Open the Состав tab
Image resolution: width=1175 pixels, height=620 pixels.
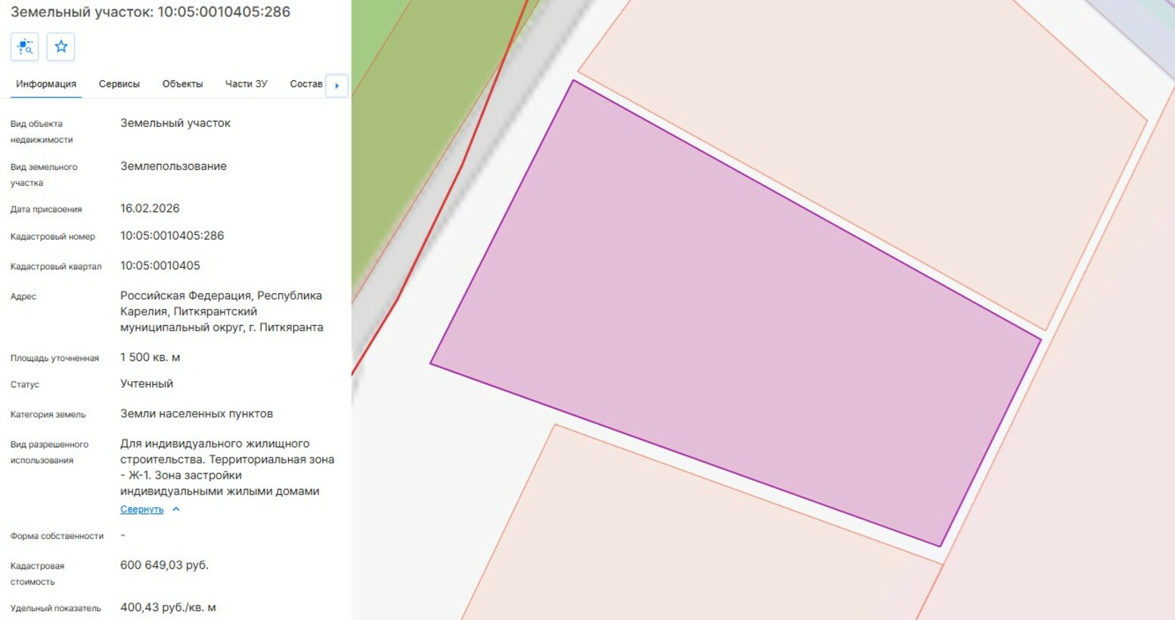click(x=305, y=84)
